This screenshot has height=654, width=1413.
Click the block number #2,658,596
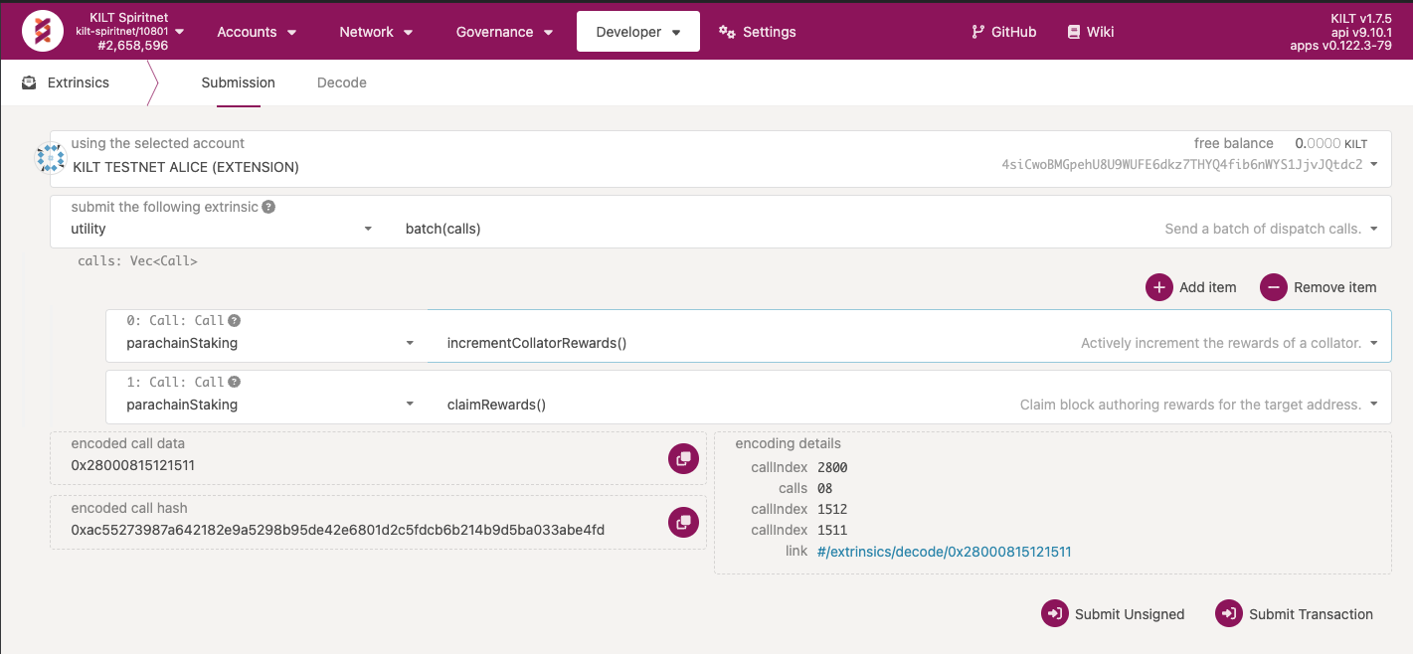(x=132, y=46)
